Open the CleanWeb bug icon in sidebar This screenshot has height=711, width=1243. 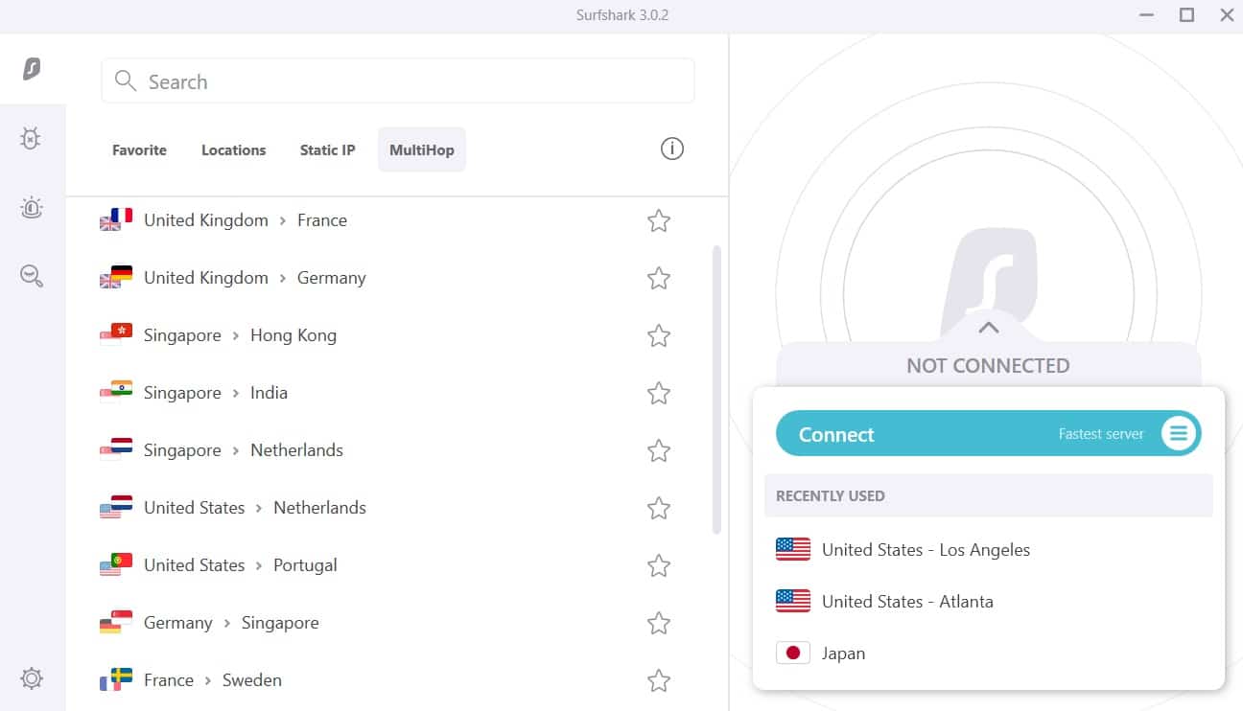32,139
